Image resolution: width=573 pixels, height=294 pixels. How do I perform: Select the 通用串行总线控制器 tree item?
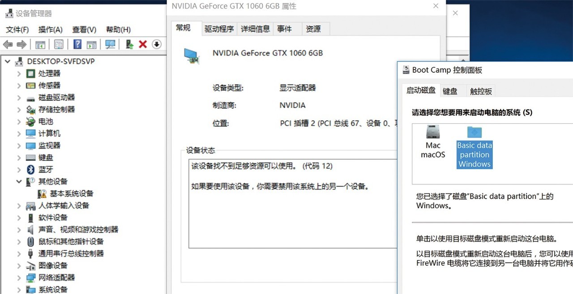[x=65, y=253]
